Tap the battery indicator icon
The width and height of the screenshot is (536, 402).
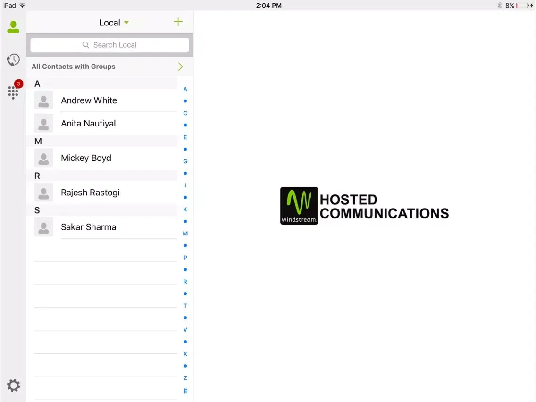click(x=523, y=6)
